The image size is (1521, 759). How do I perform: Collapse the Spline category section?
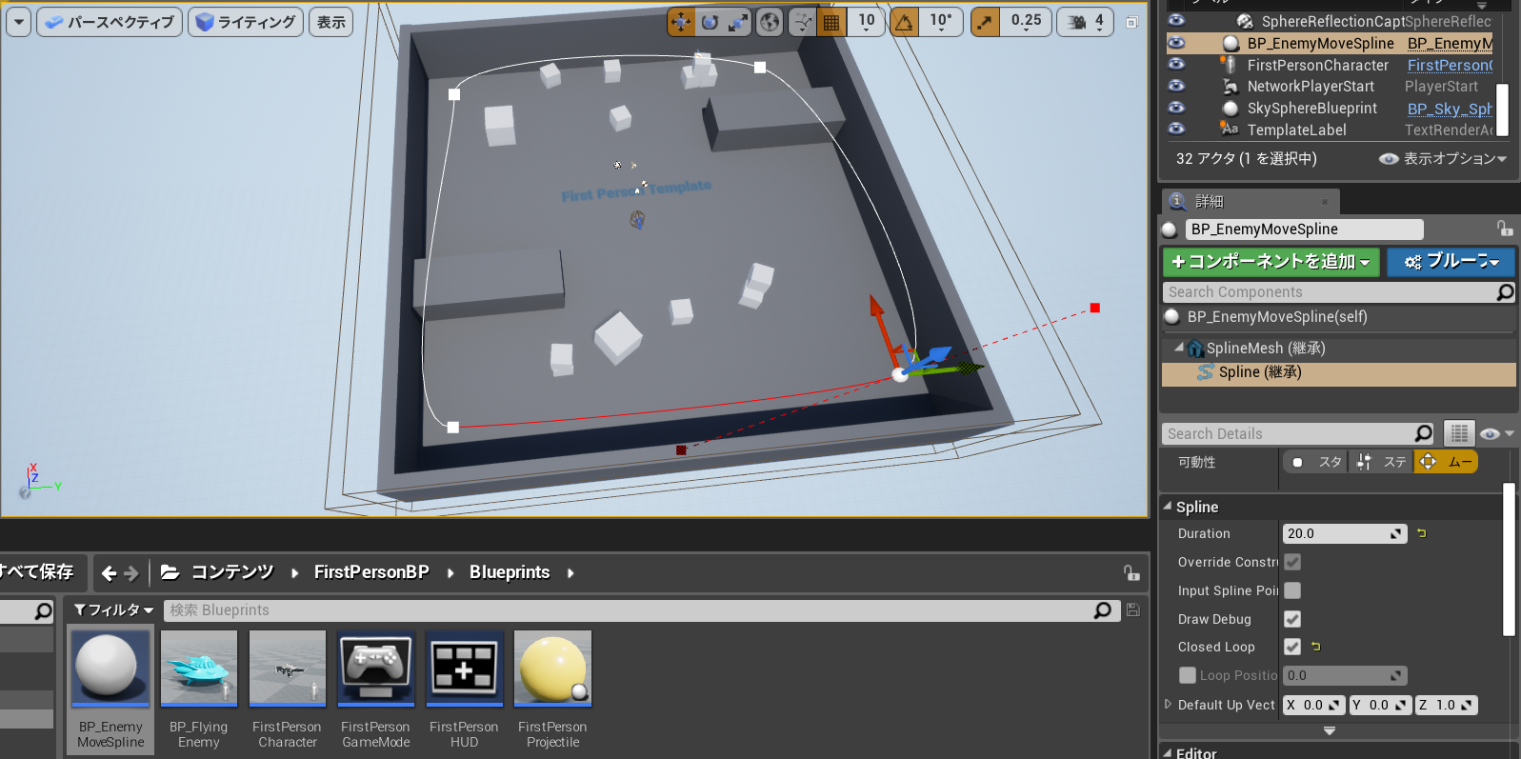[1168, 506]
